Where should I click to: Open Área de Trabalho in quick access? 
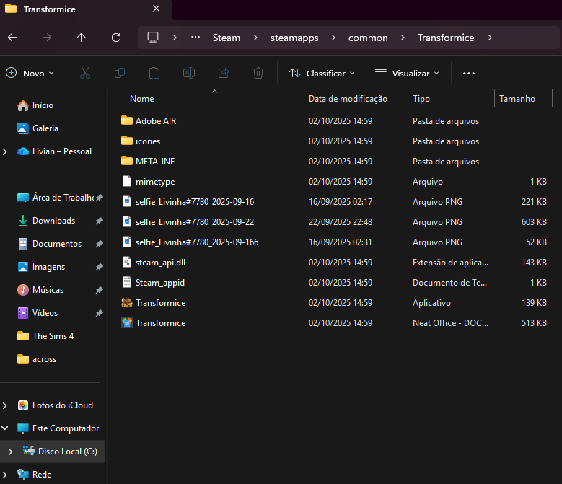pyautogui.click(x=56, y=198)
